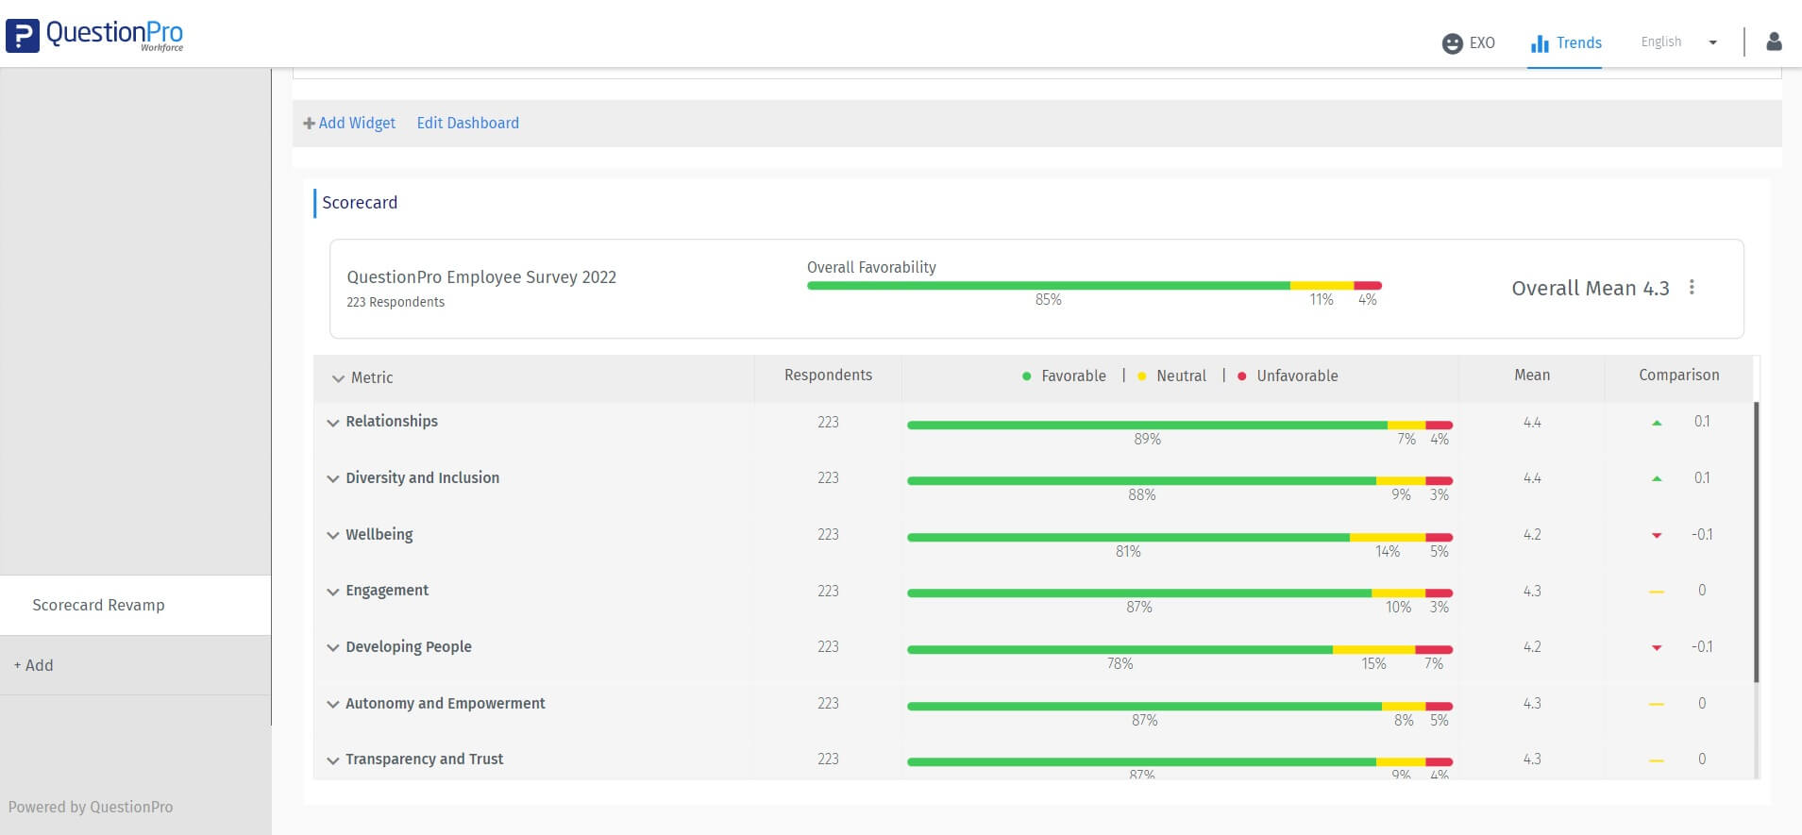The image size is (1802, 835).
Task: Open the three-dot menu beside Overall Mean
Action: (1692, 288)
